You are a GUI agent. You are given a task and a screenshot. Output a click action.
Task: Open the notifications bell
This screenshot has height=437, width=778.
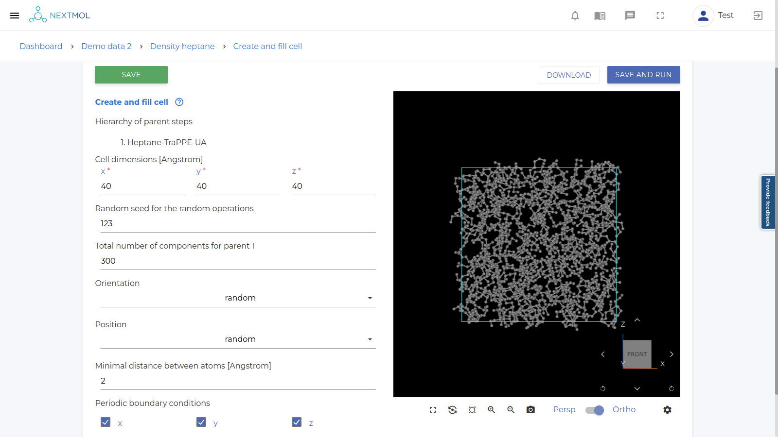pyautogui.click(x=575, y=16)
